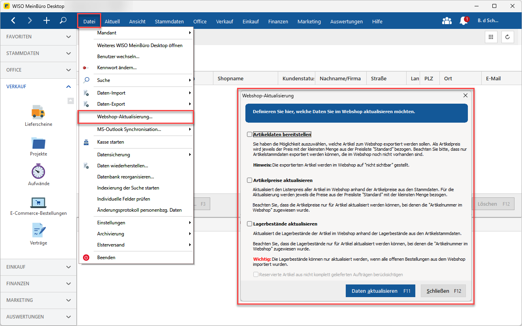Open the Stammdaten menu in menu bar
Image resolution: width=522 pixels, height=326 pixels.
(169, 21)
